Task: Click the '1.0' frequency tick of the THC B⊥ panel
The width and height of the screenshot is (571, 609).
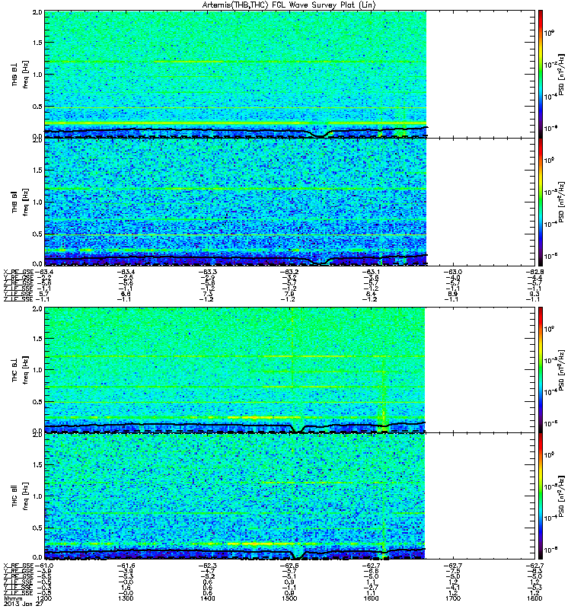Action: [37, 370]
